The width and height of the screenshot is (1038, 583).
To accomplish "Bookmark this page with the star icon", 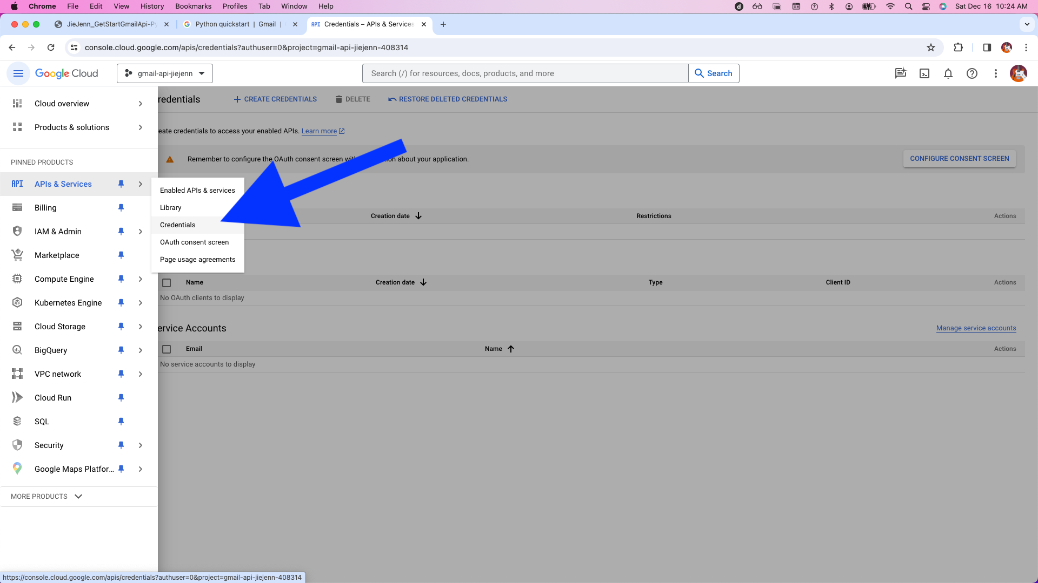I will coord(931,48).
